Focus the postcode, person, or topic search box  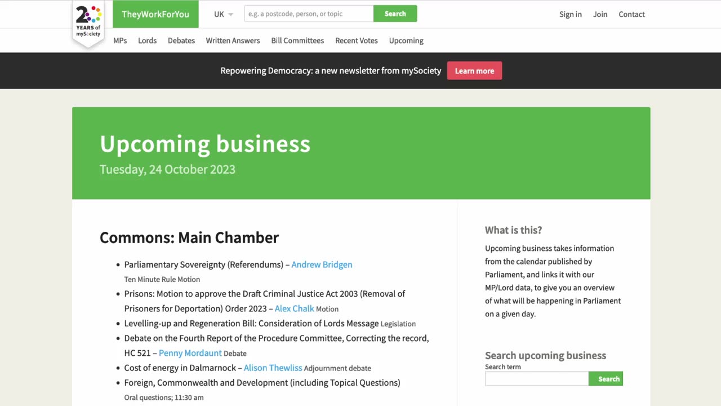[x=309, y=14]
